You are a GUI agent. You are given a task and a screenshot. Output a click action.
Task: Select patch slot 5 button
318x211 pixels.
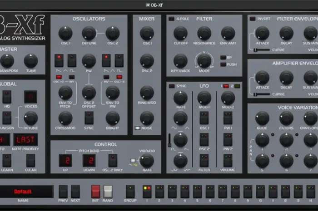pos(197,191)
